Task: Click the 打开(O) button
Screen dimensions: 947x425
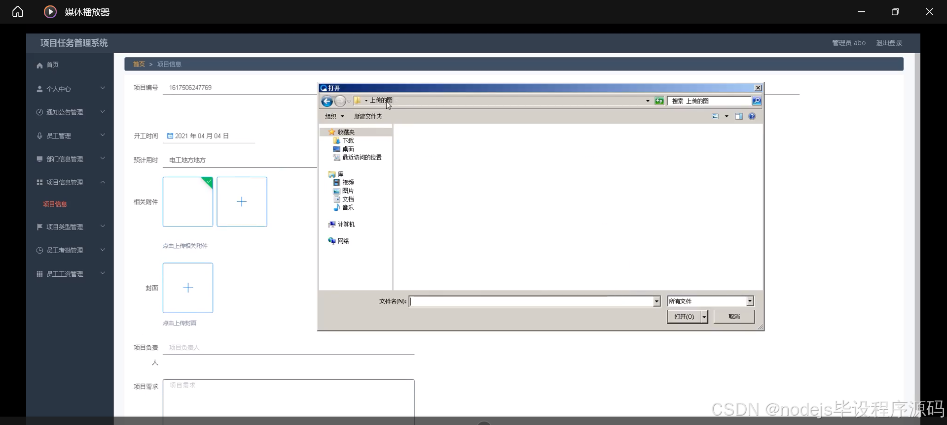Action: click(684, 317)
